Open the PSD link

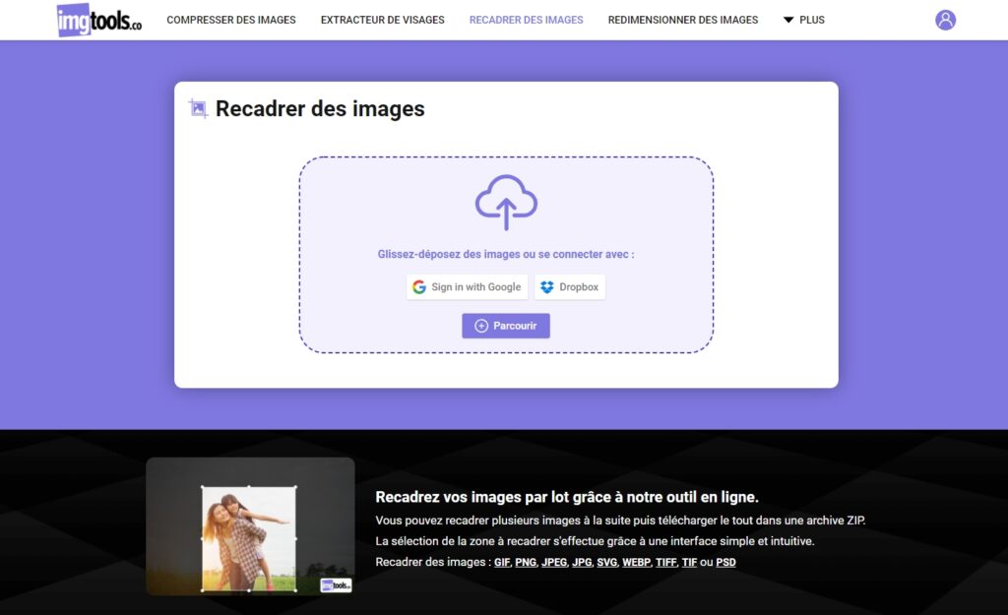click(x=725, y=562)
